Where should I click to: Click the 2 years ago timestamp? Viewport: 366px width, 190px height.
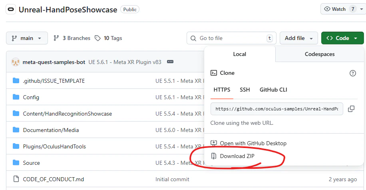(343, 179)
